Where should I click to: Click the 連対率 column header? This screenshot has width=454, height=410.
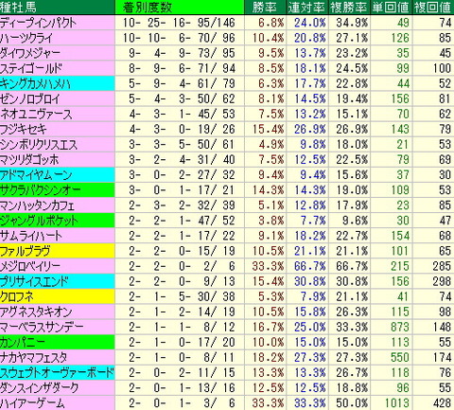(306, 8)
